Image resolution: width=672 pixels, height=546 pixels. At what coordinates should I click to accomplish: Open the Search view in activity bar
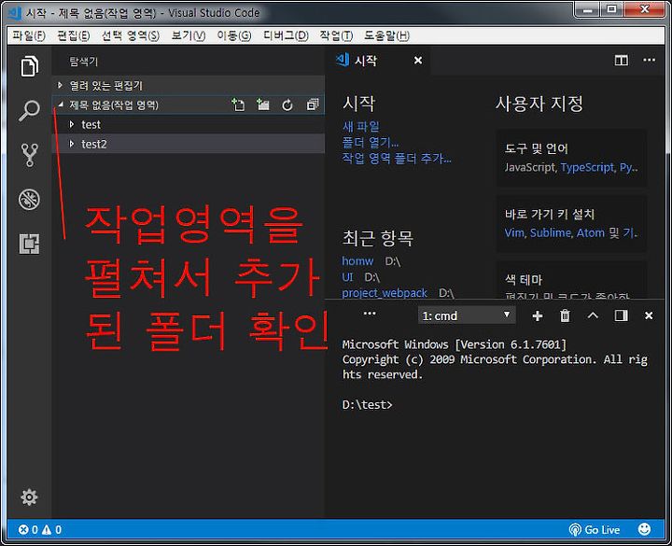pyautogui.click(x=29, y=110)
